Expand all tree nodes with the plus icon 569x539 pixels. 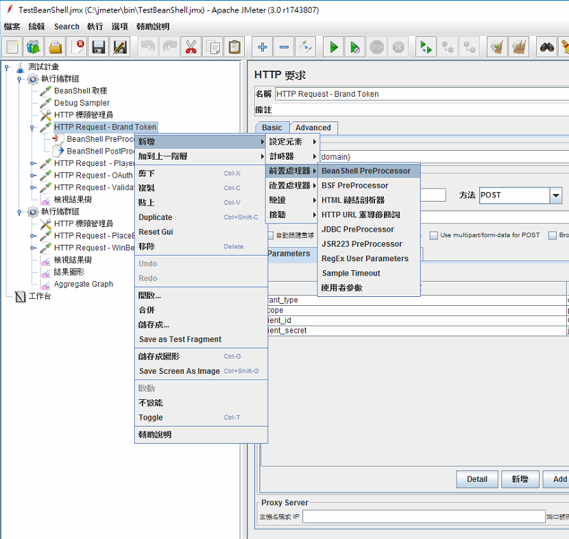coord(263,47)
